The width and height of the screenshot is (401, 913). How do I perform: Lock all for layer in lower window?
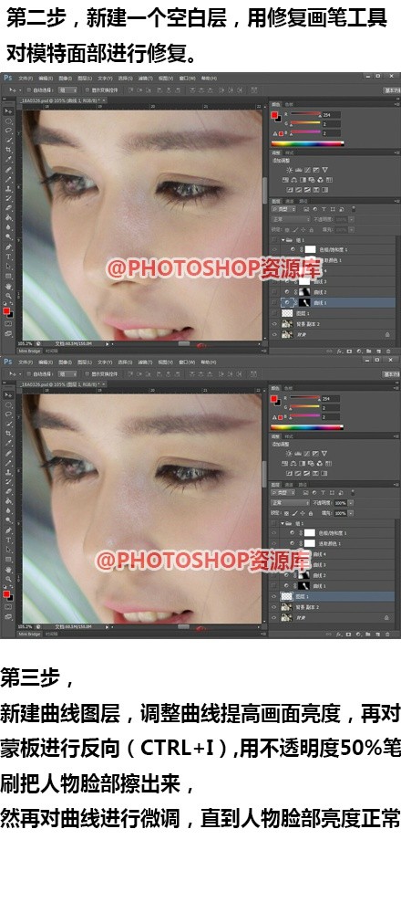pyautogui.click(x=311, y=513)
